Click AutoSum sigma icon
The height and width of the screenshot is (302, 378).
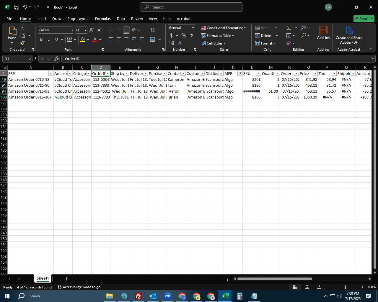coord(289,28)
